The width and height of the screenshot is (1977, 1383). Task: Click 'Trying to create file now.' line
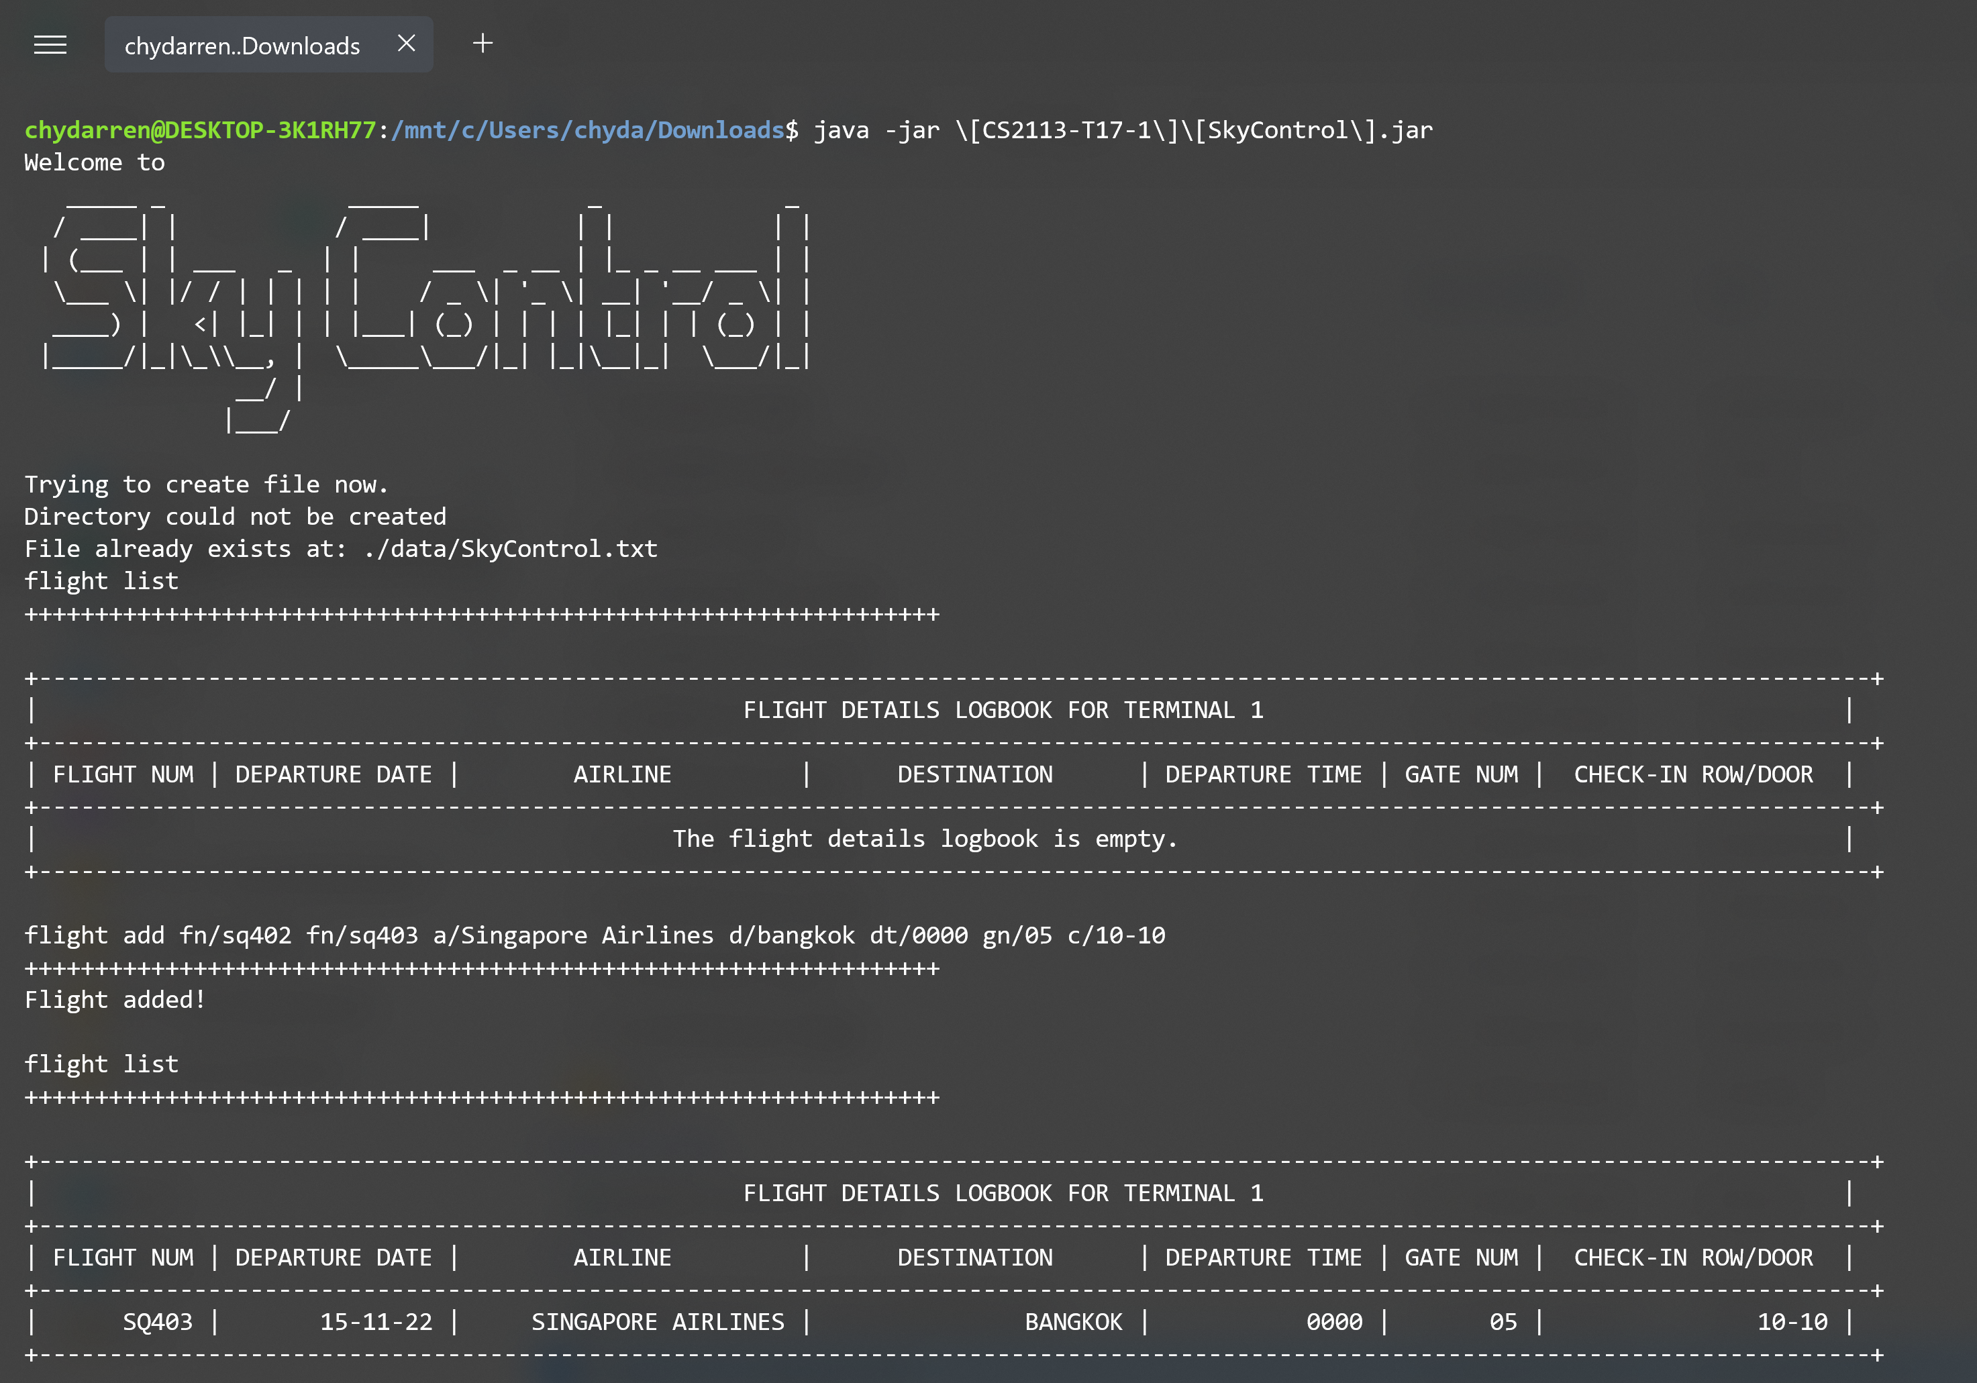click(x=206, y=485)
